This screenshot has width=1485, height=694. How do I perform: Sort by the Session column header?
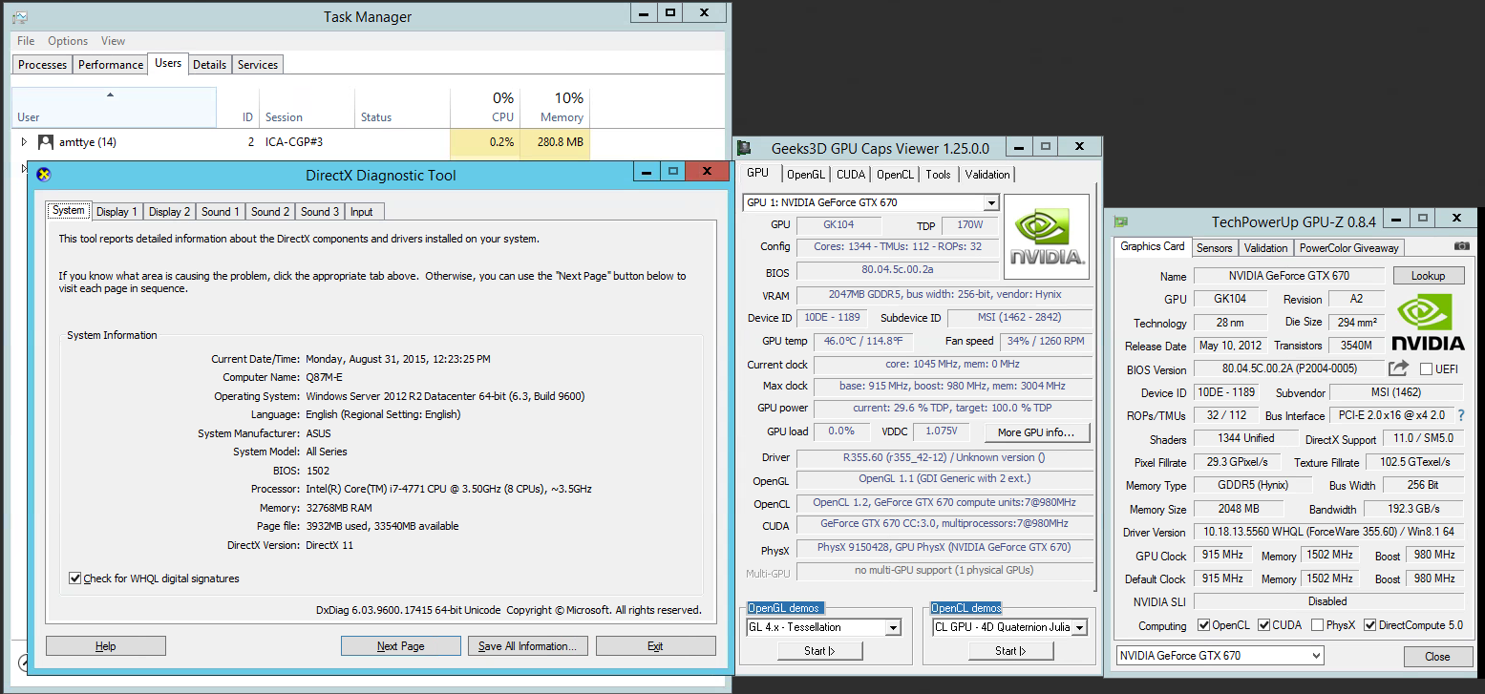pyautogui.click(x=307, y=107)
